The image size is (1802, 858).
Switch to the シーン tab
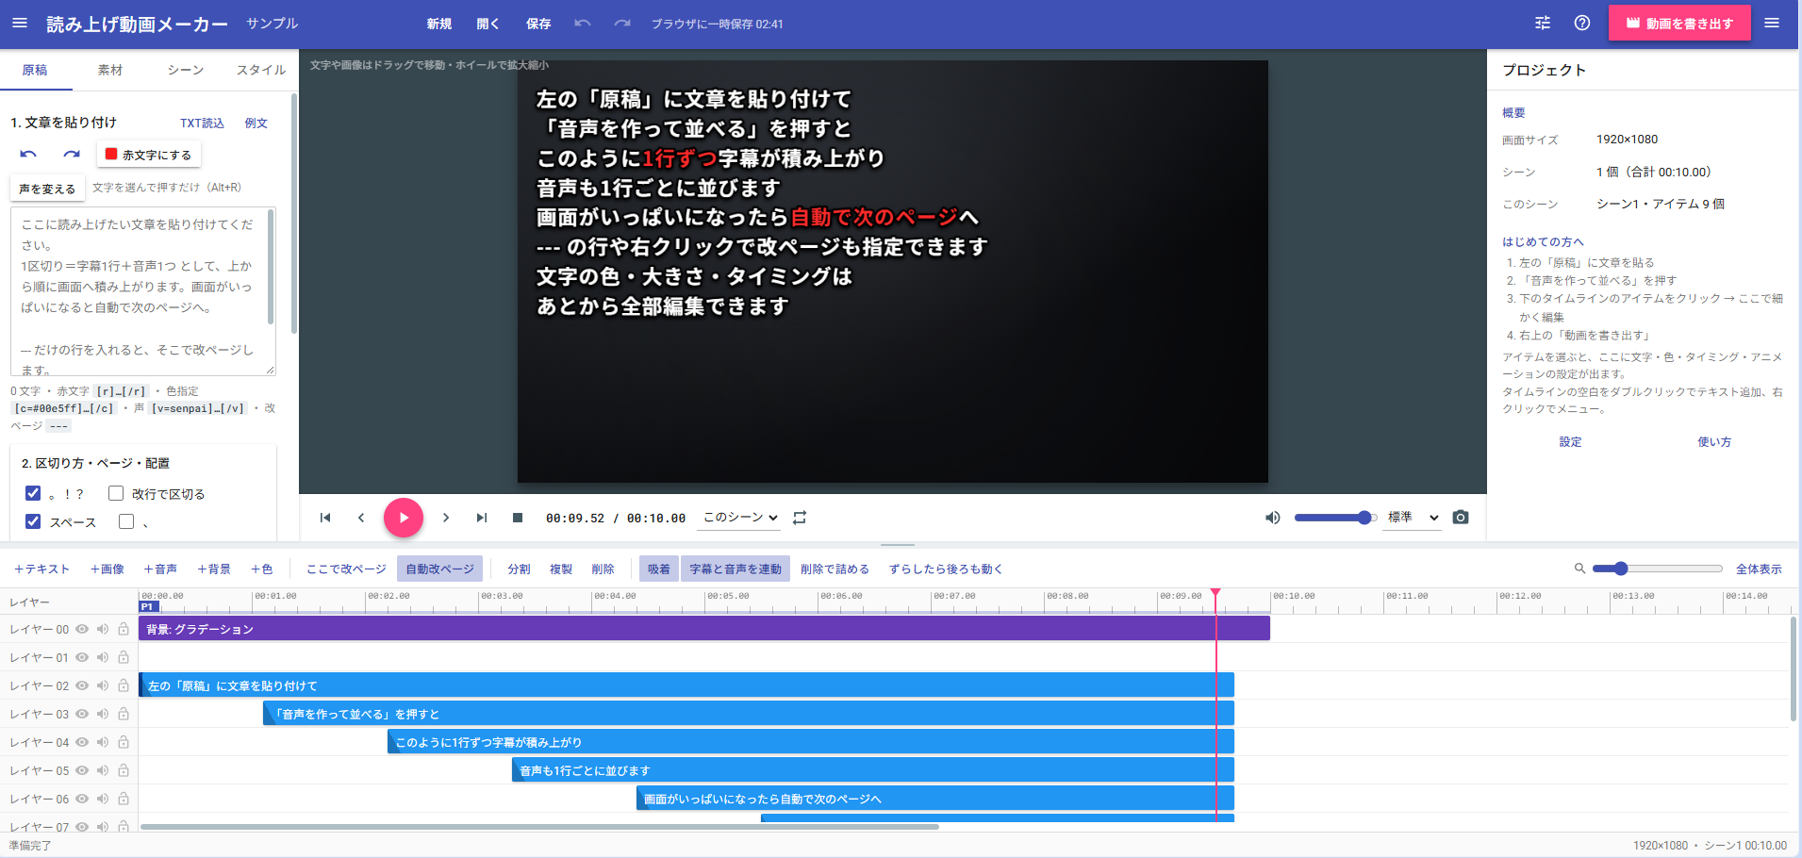186,70
